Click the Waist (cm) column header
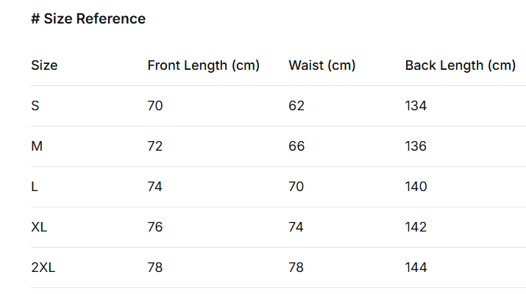 [x=322, y=65]
